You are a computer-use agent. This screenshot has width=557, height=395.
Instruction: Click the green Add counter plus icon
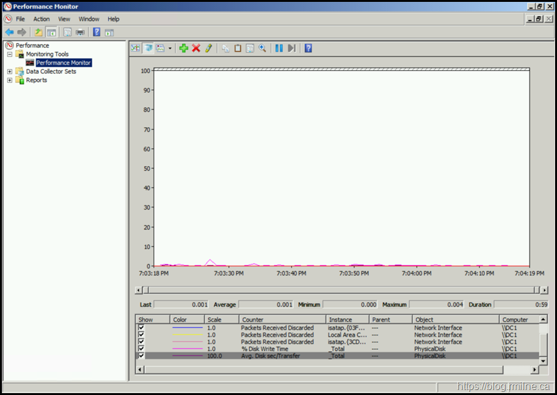(183, 48)
